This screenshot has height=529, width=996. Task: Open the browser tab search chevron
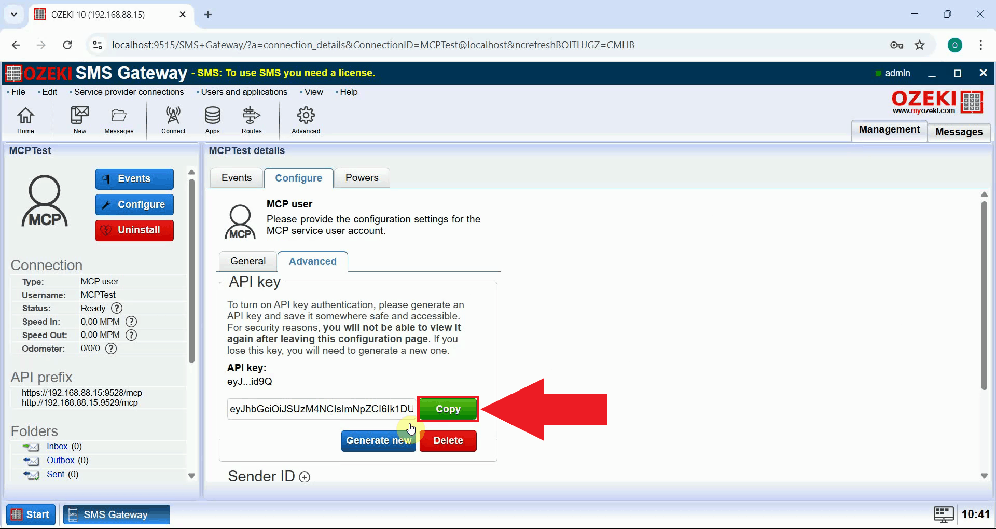click(14, 15)
